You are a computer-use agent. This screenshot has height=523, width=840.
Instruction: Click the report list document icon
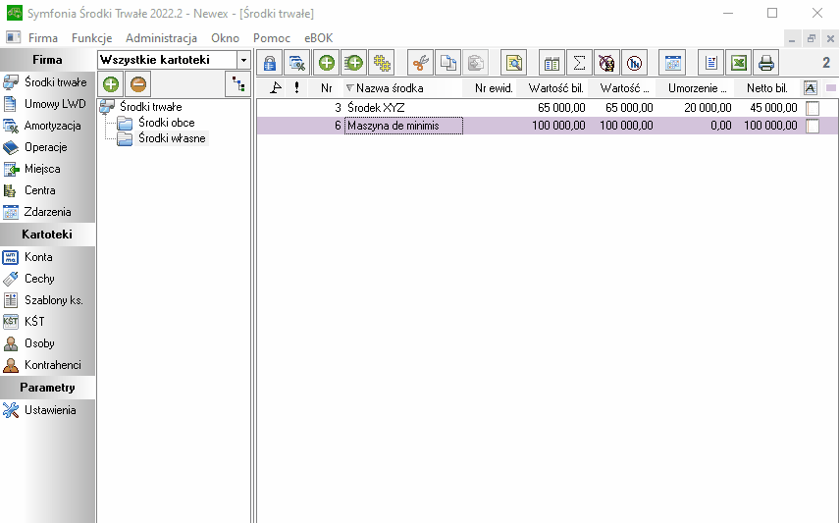pos(710,63)
